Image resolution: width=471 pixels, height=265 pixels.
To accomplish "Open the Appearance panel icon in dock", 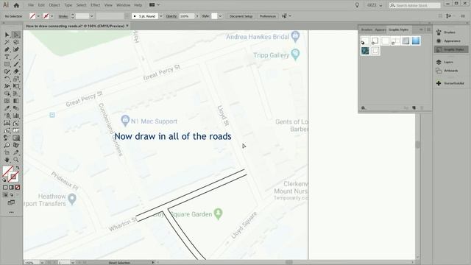I will (x=439, y=41).
